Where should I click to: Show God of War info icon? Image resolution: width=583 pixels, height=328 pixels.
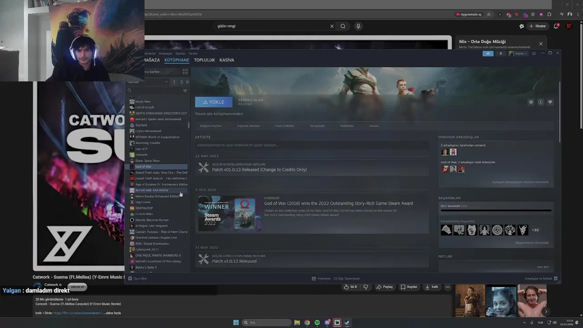541,102
